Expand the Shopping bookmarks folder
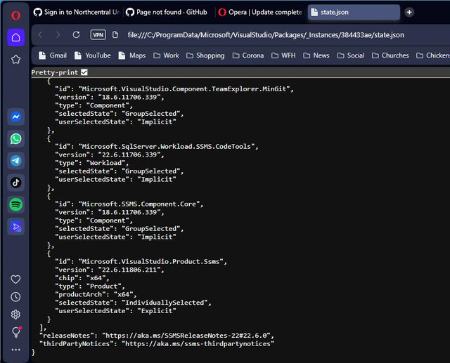This screenshot has height=363, width=450. [x=205, y=55]
